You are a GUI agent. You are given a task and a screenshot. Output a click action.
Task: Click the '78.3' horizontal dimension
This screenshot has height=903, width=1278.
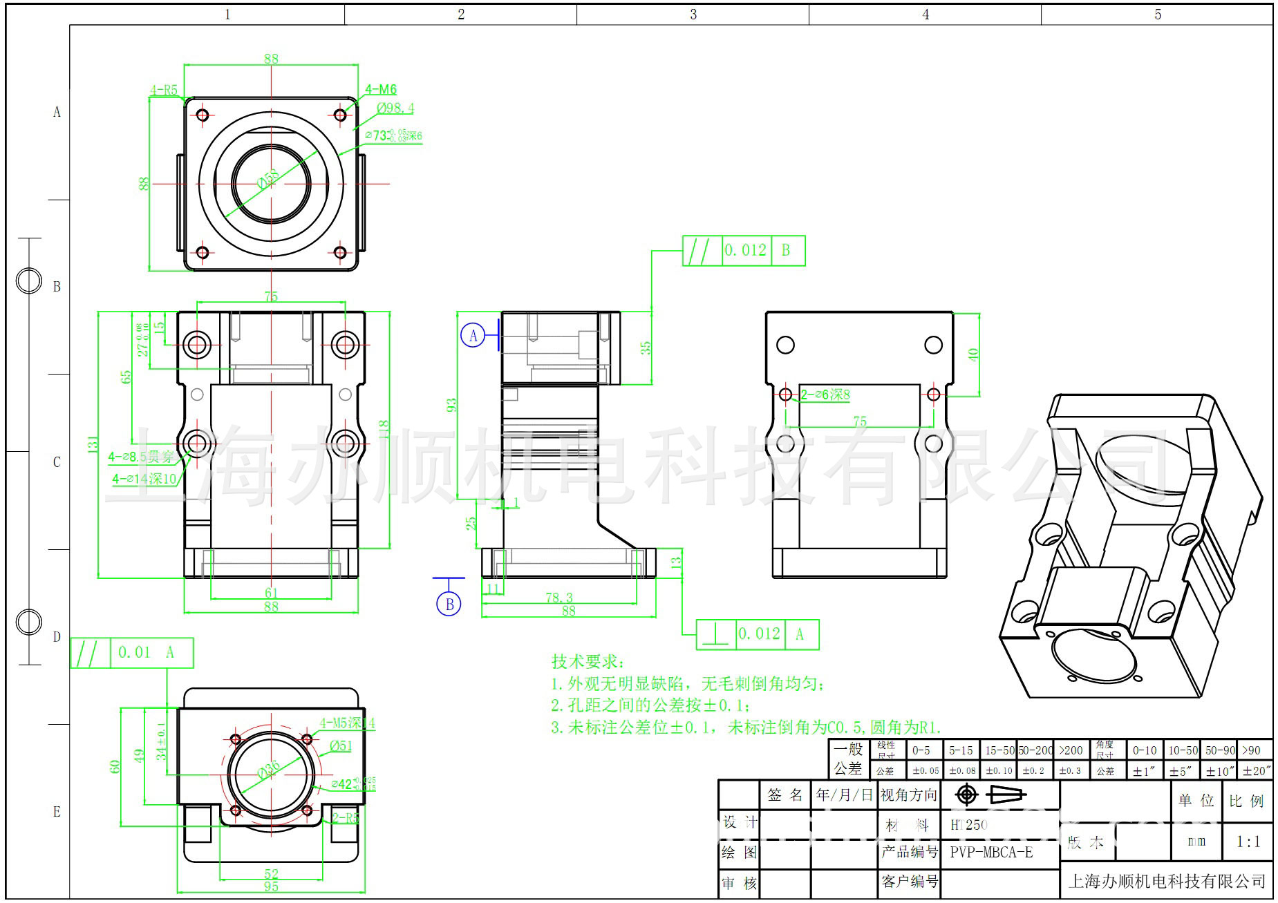[x=559, y=598]
